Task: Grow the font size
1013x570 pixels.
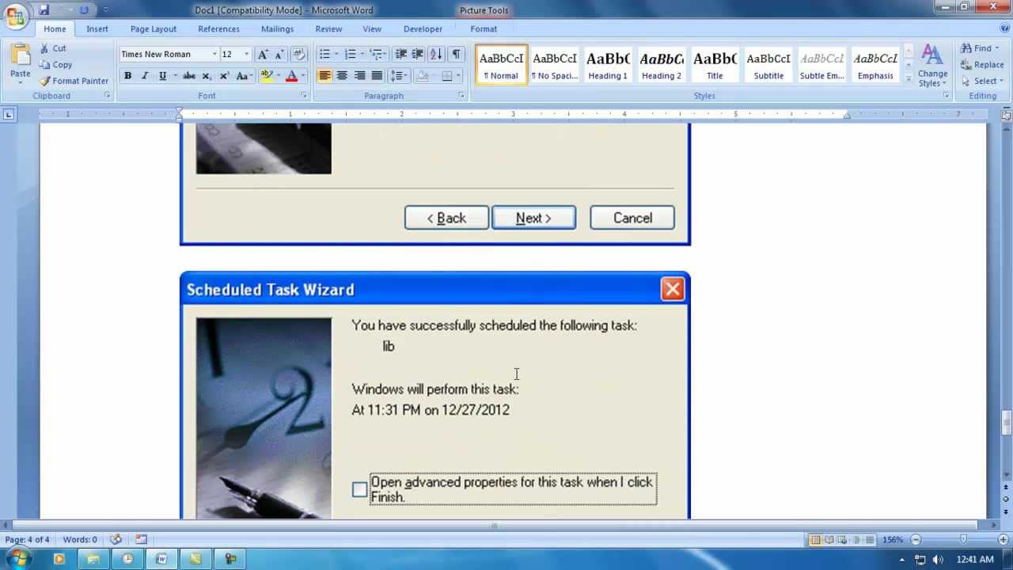Action: [263, 54]
